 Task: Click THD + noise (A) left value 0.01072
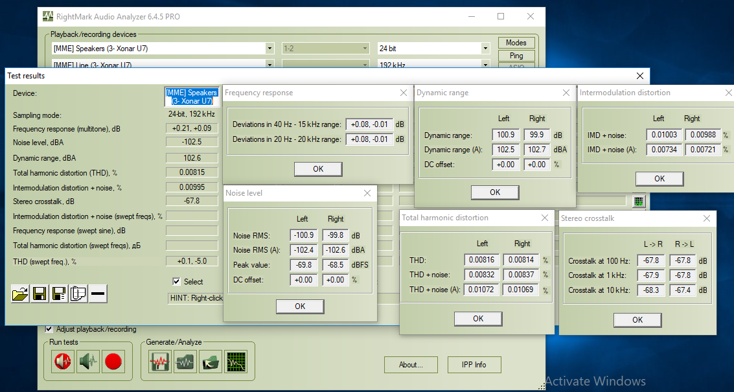coord(482,290)
